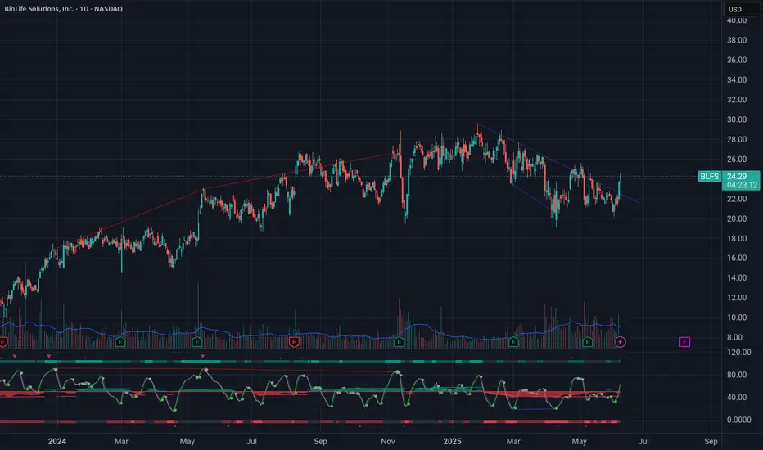Click the 80.00 oscillator scale label
This screenshot has height=450, width=763.
coord(737,375)
